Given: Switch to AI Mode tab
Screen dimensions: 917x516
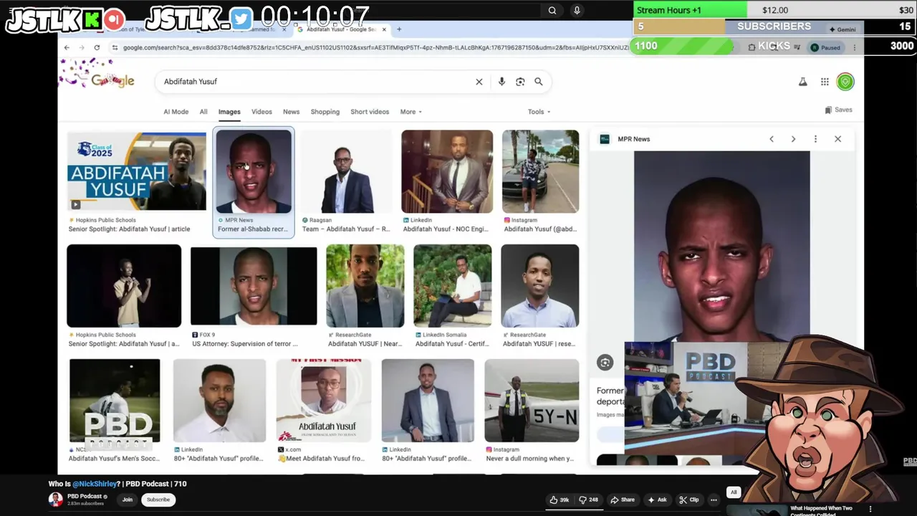Looking at the screenshot, I should (x=176, y=112).
